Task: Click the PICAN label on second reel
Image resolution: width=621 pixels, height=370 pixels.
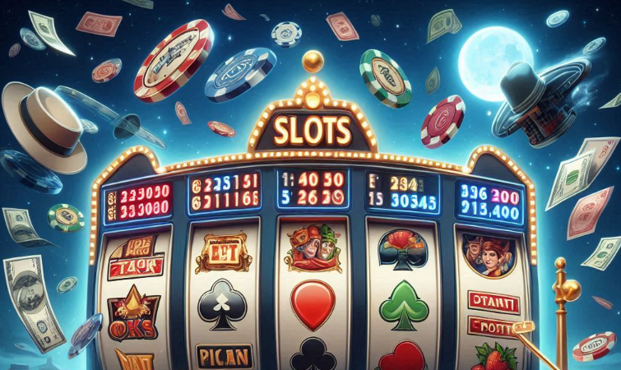Action: [225, 358]
